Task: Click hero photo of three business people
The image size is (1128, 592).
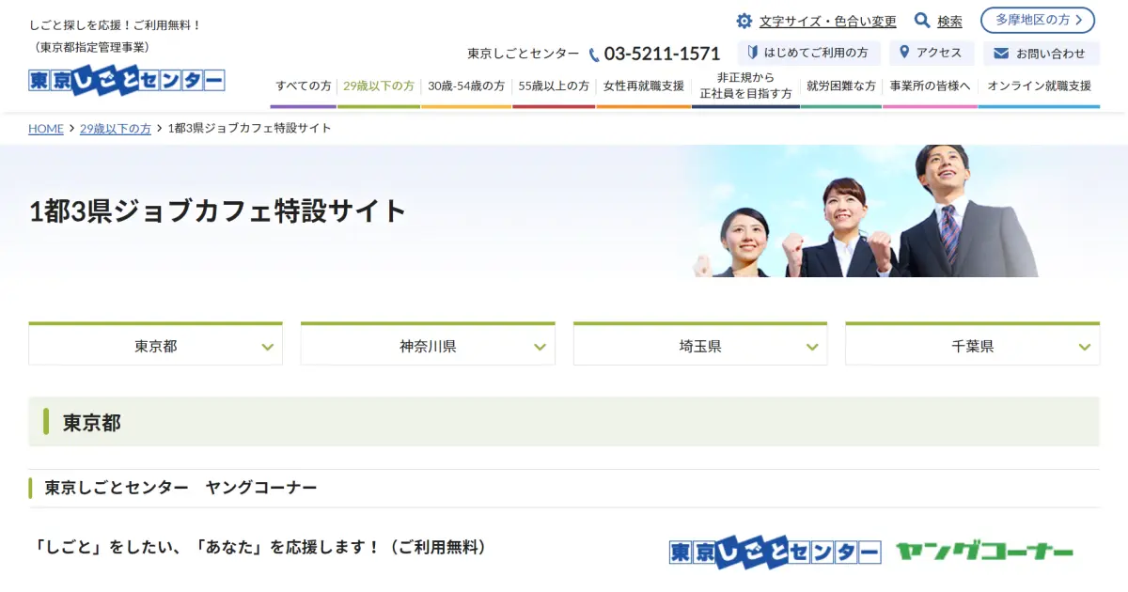Action: pos(865,211)
